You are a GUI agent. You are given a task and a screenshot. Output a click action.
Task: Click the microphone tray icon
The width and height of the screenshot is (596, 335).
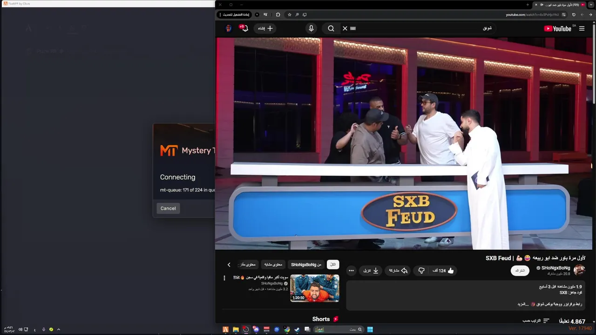point(44,329)
